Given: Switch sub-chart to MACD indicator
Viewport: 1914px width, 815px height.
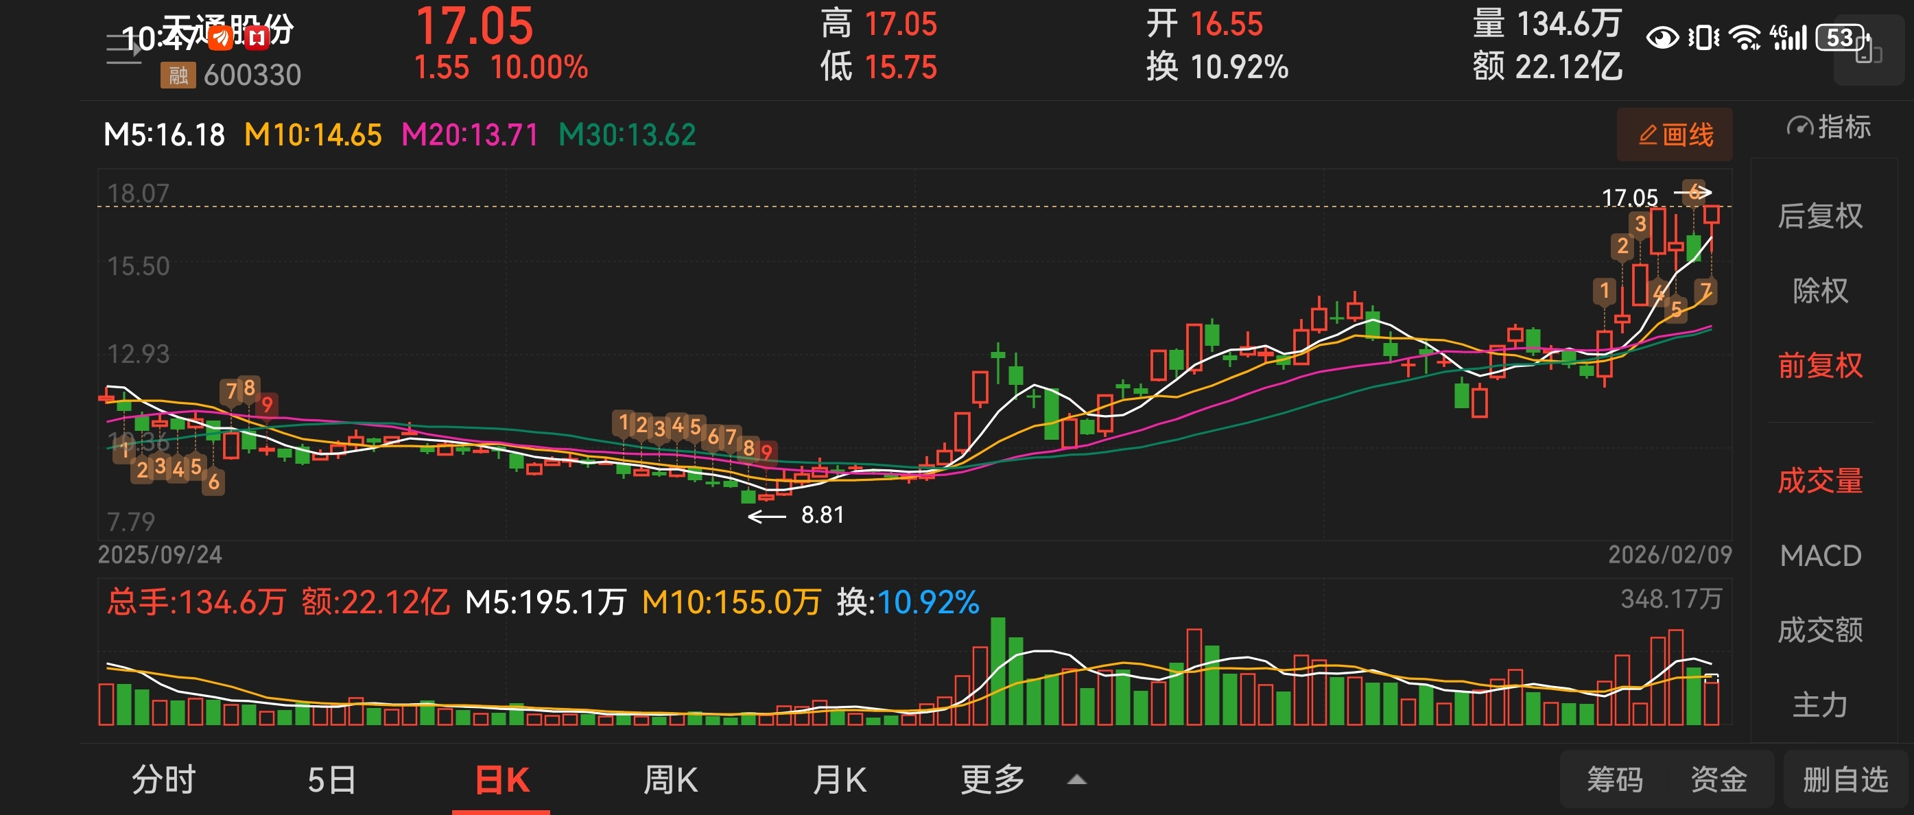Looking at the screenshot, I should click(1819, 556).
